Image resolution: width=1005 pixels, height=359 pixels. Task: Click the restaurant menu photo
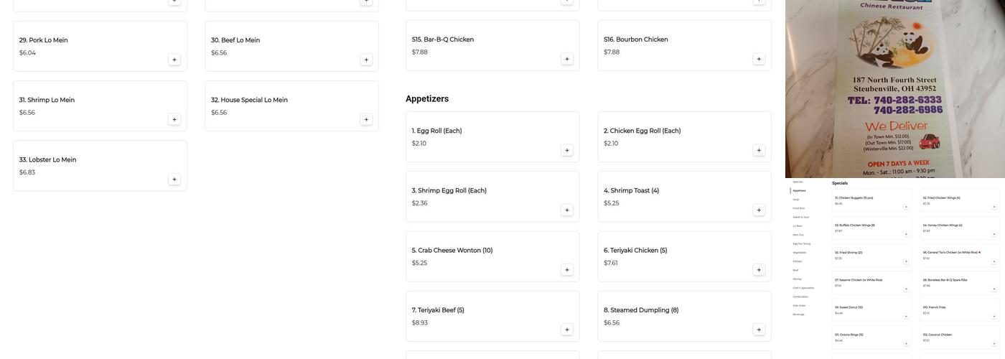pyautogui.click(x=895, y=89)
